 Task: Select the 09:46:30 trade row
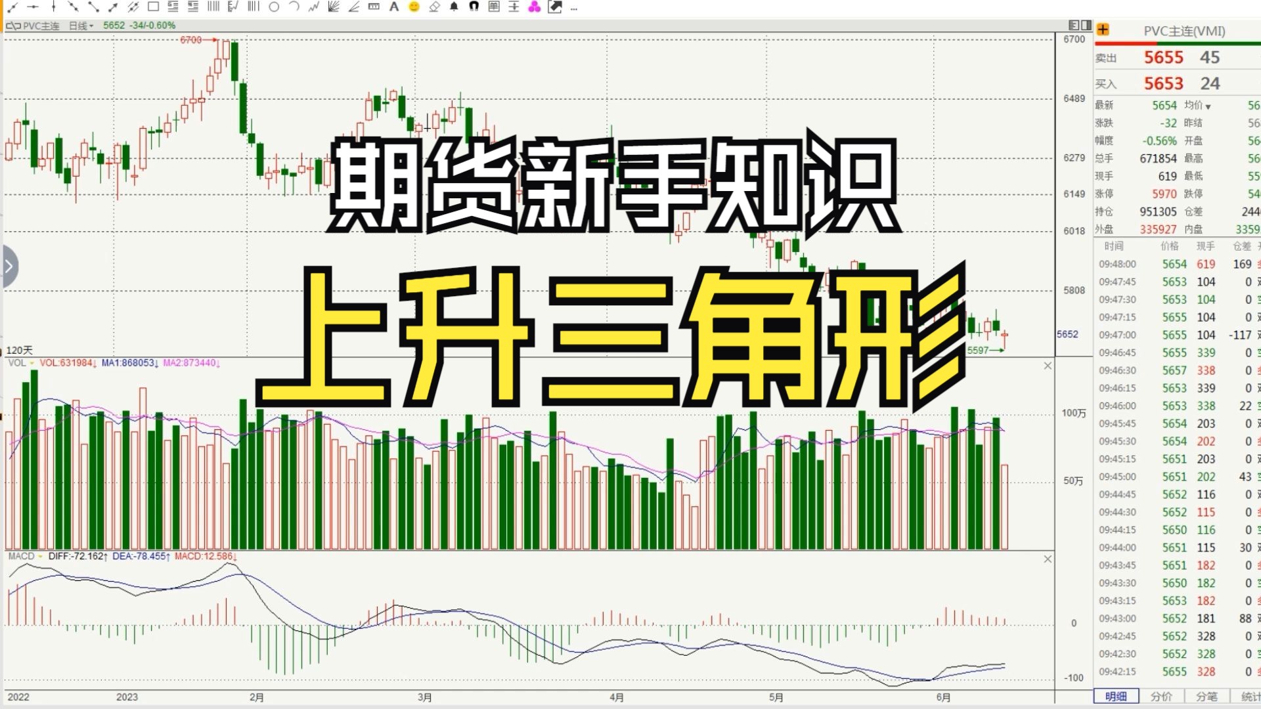tap(1178, 370)
